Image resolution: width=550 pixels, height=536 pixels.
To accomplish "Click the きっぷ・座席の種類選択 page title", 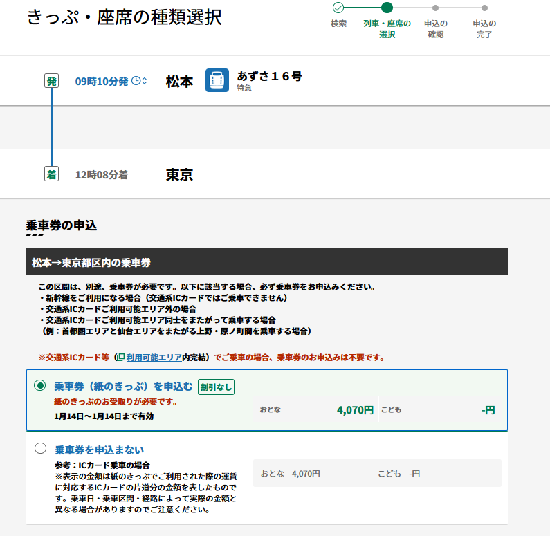I will [125, 17].
